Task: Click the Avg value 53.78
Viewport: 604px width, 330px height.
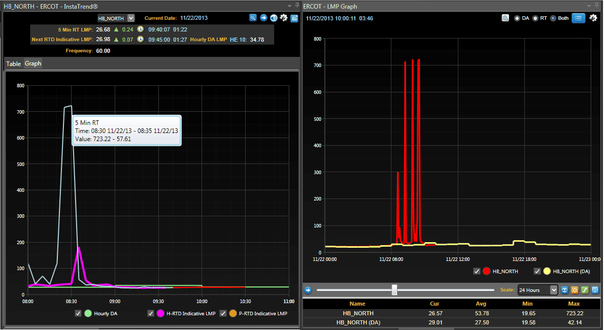Action: (482, 313)
